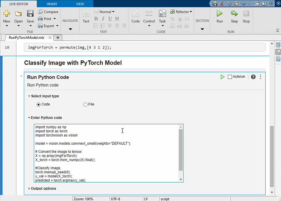Screen dimensions: 281x201
Task: Hide code view icon
Action: coord(278,59)
